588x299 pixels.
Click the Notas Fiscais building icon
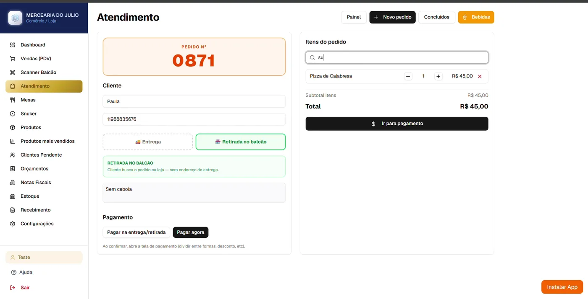click(x=13, y=183)
